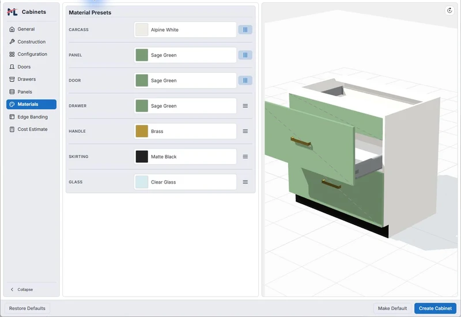Click the Alpine White carcass color swatch
Viewport: 461px width, 317px height.
pyautogui.click(x=142, y=30)
